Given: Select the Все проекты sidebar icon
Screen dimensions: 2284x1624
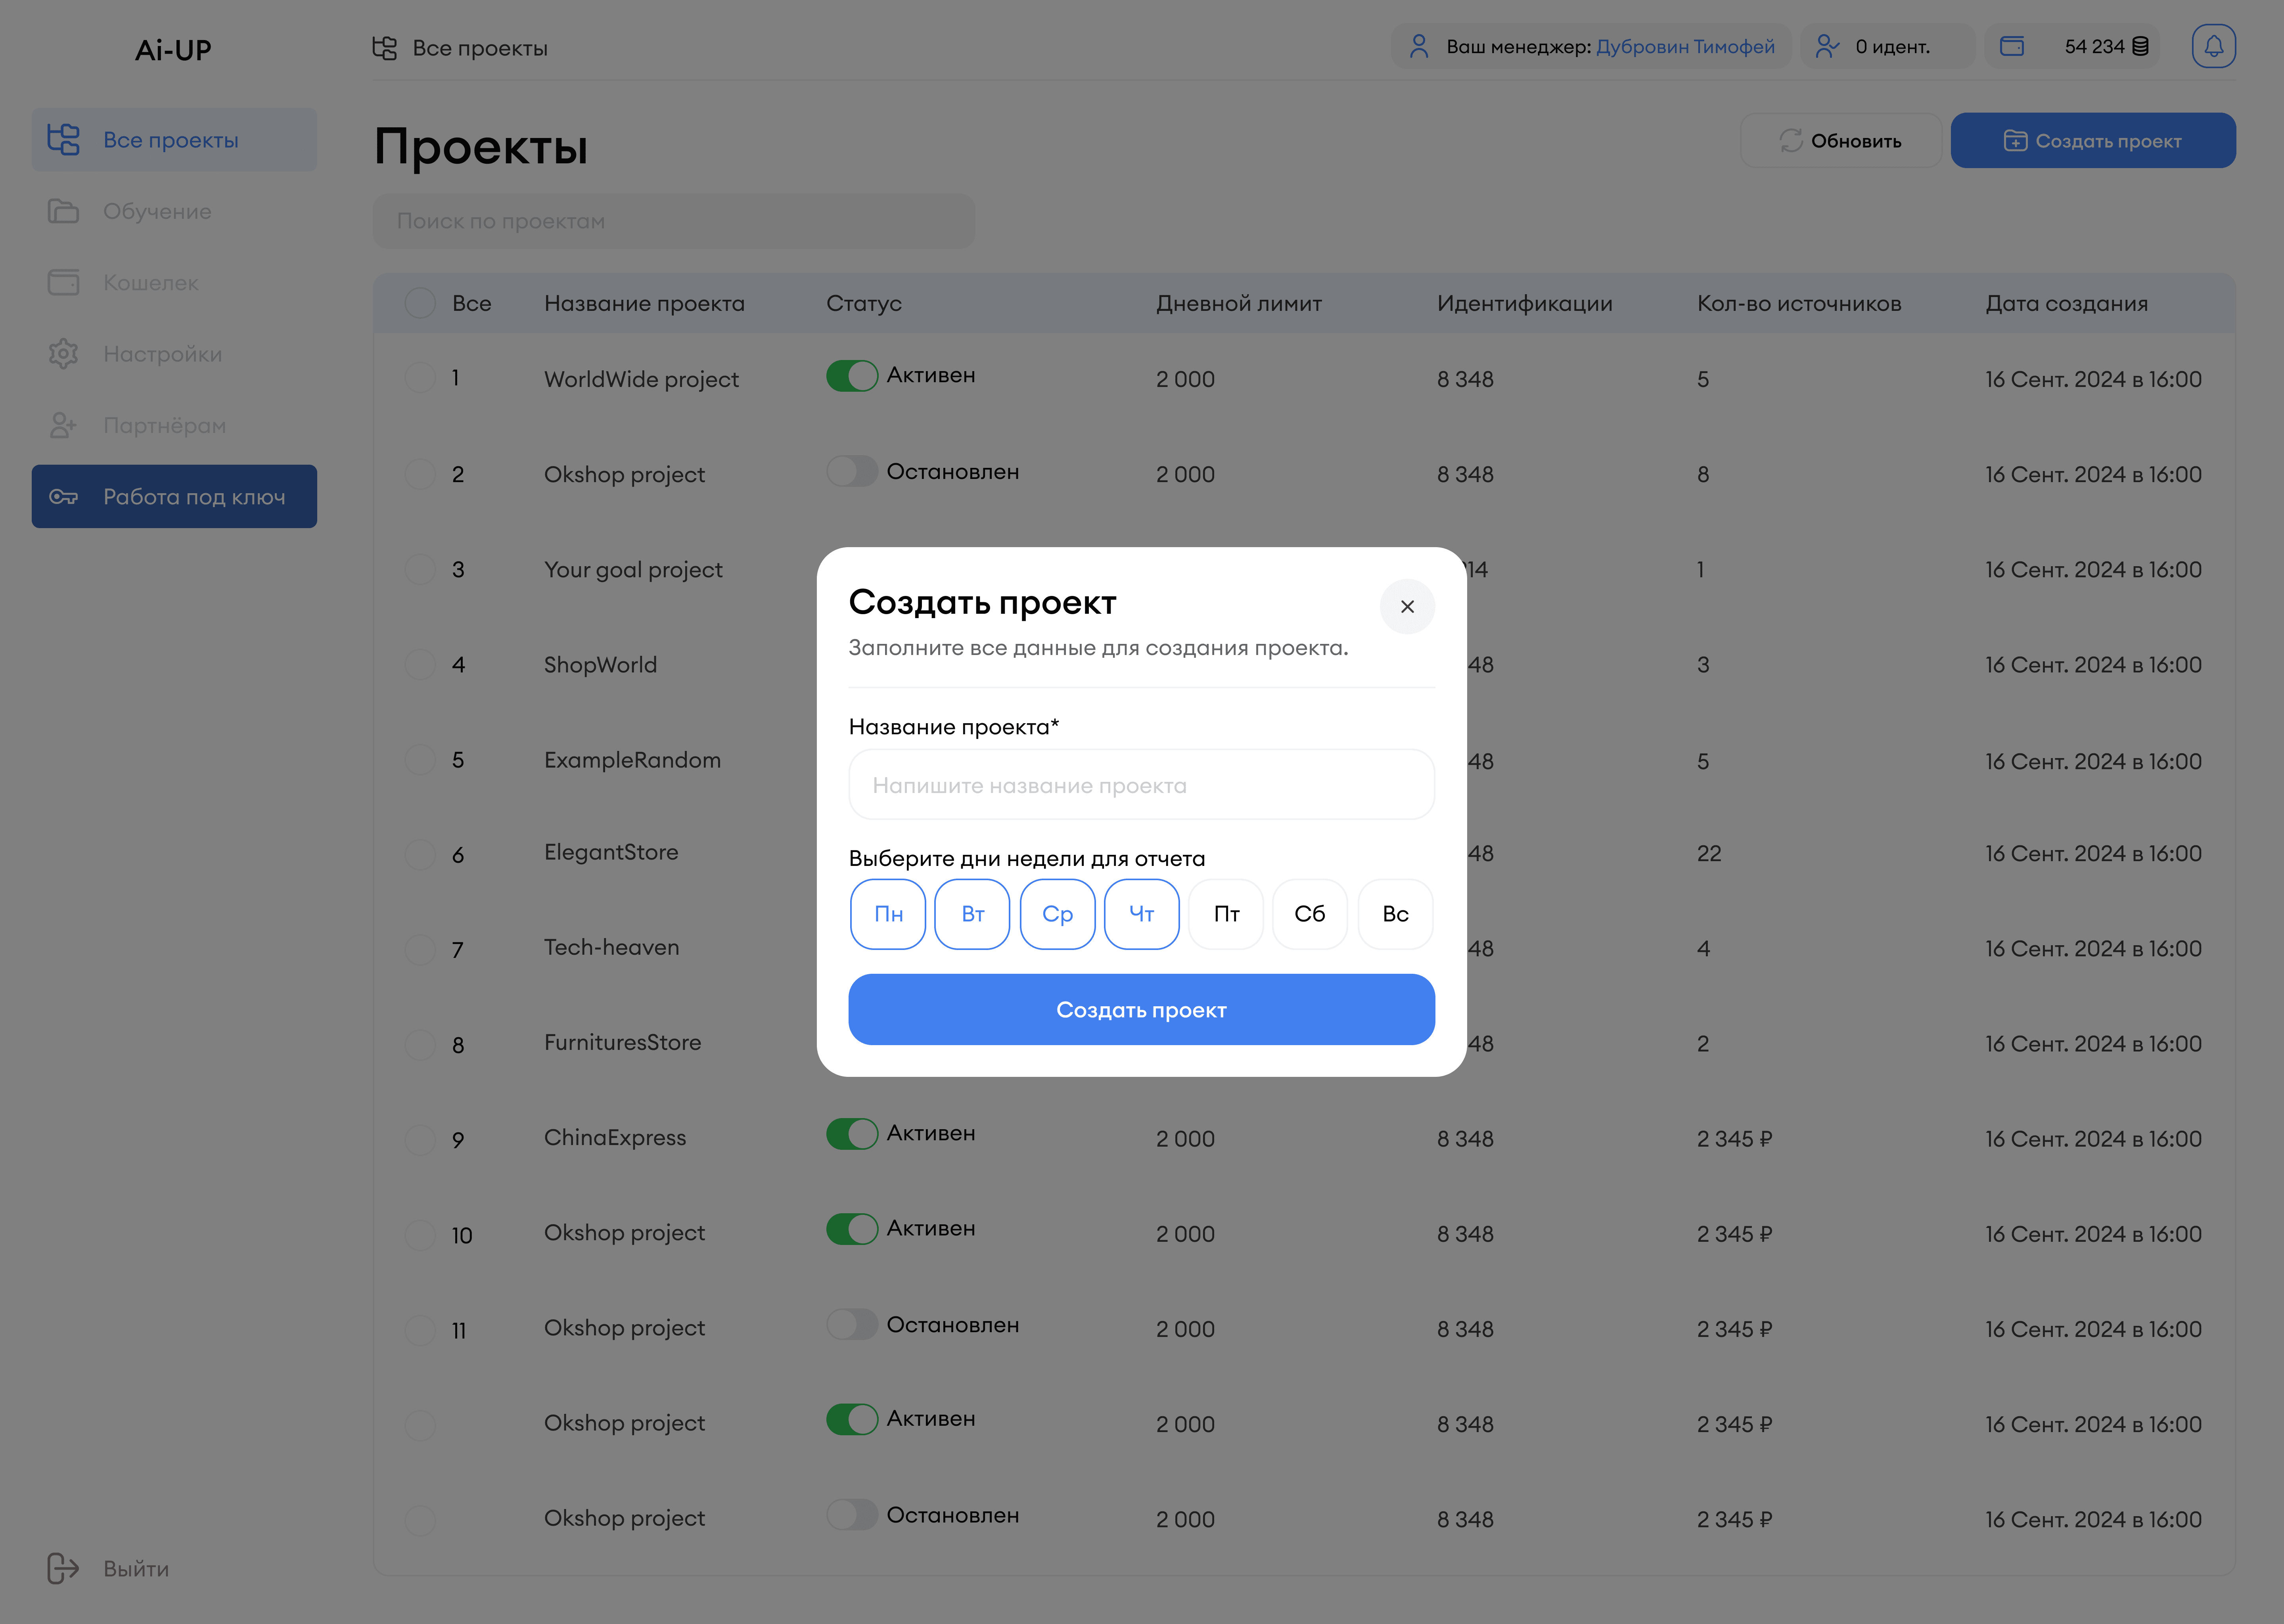Looking at the screenshot, I should (x=63, y=139).
